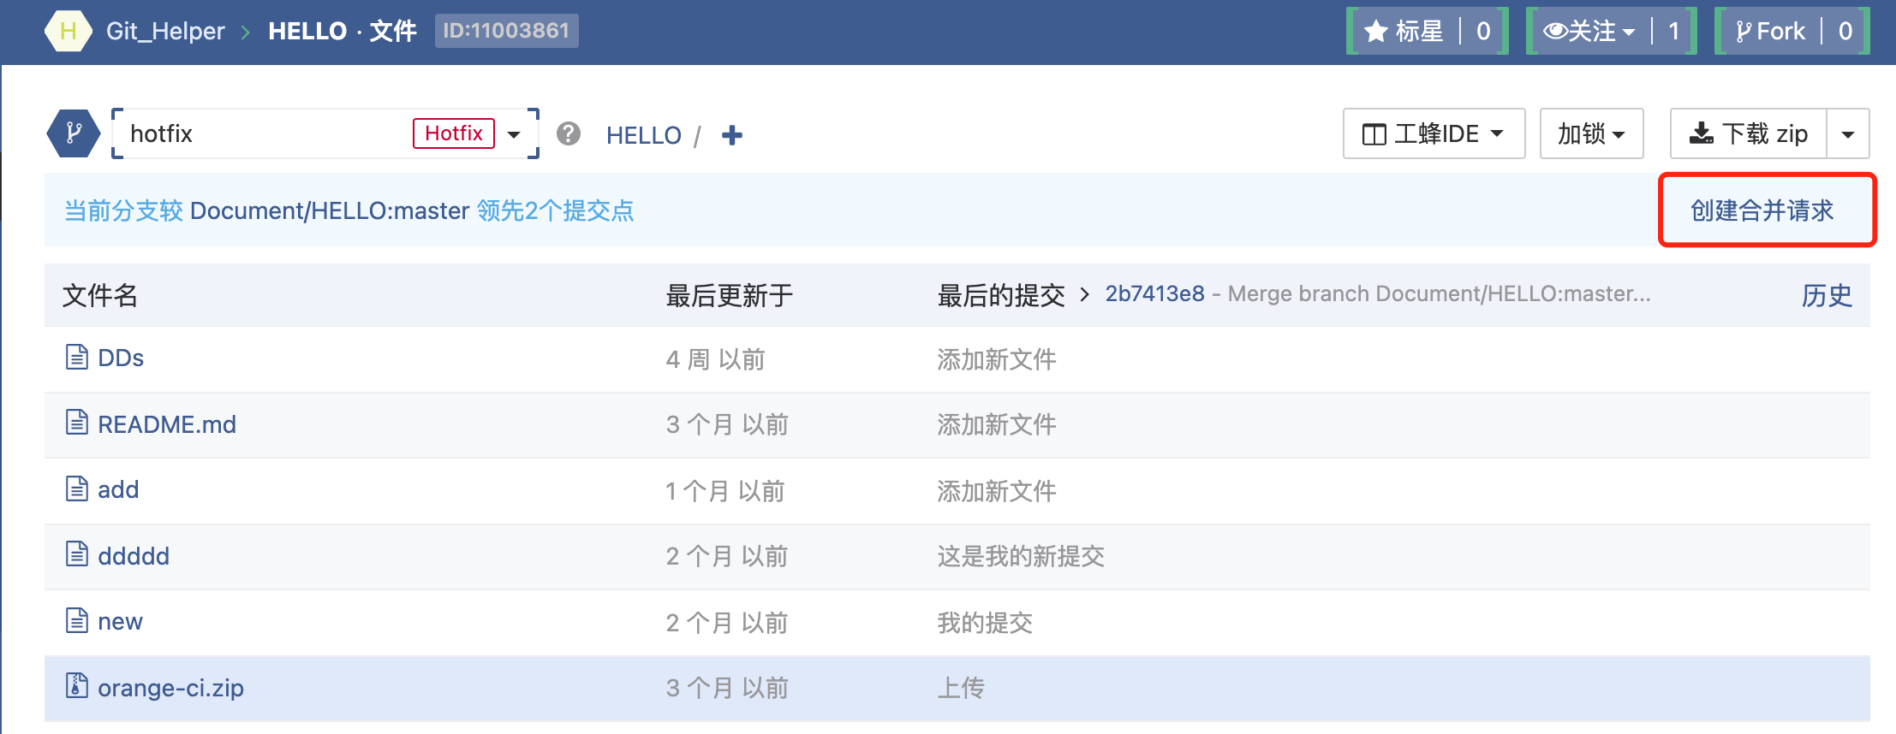Click the README.md file icon
Image resolution: width=1896 pixels, height=734 pixels.
77,423
